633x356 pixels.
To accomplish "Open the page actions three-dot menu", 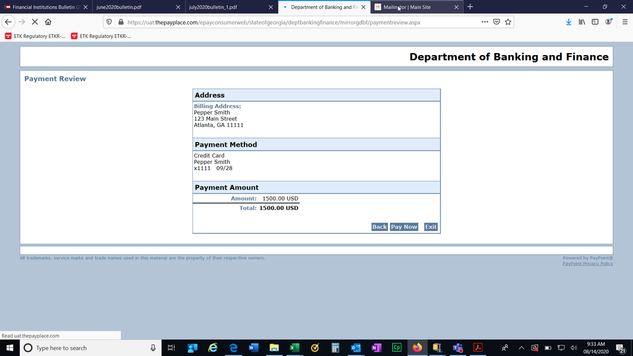I will 485,21.
